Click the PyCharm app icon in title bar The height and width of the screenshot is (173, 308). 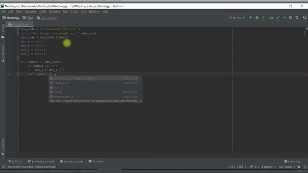[2, 6]
